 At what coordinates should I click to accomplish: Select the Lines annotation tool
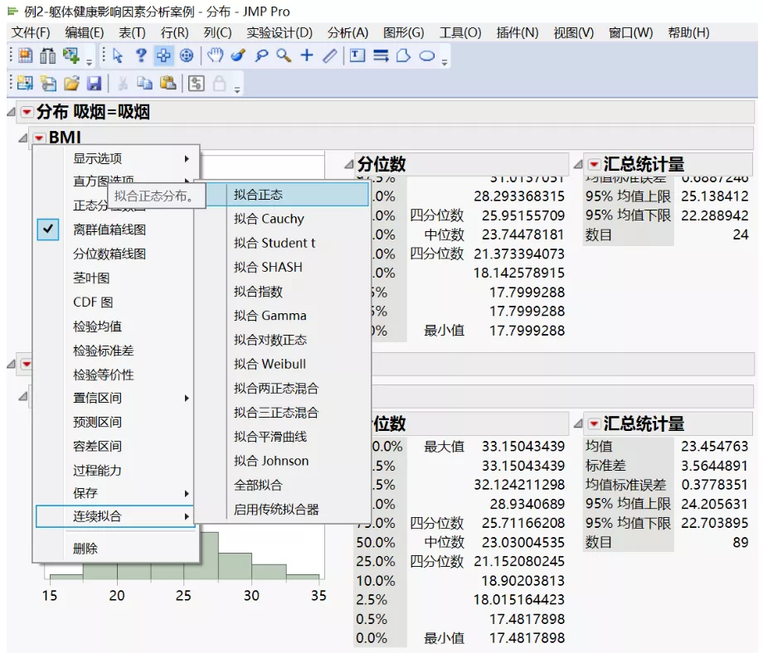(381, 56)
